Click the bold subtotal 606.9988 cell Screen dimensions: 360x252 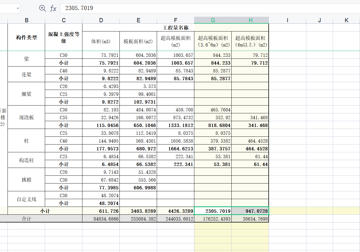pos(138,188)
